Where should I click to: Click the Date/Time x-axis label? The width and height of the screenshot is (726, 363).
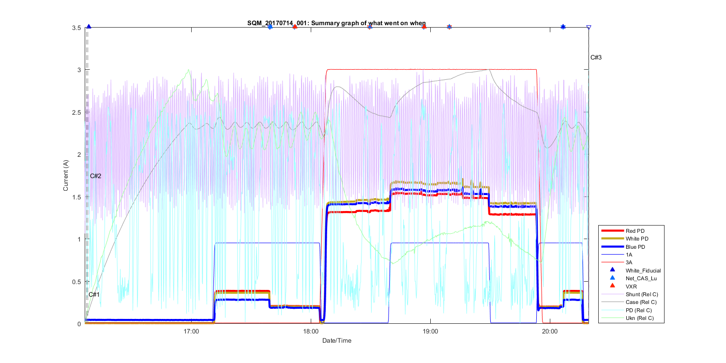click(x=337, y=341)
